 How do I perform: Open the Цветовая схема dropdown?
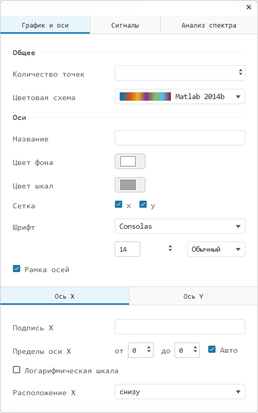pos(180,96)
